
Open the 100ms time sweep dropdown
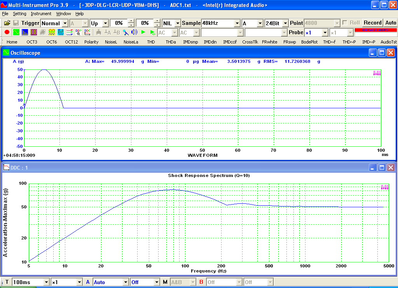(47, 282)
